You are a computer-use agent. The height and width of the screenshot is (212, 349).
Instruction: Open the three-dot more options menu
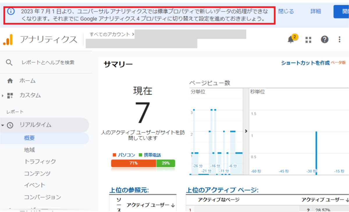(x=339, y=39)
